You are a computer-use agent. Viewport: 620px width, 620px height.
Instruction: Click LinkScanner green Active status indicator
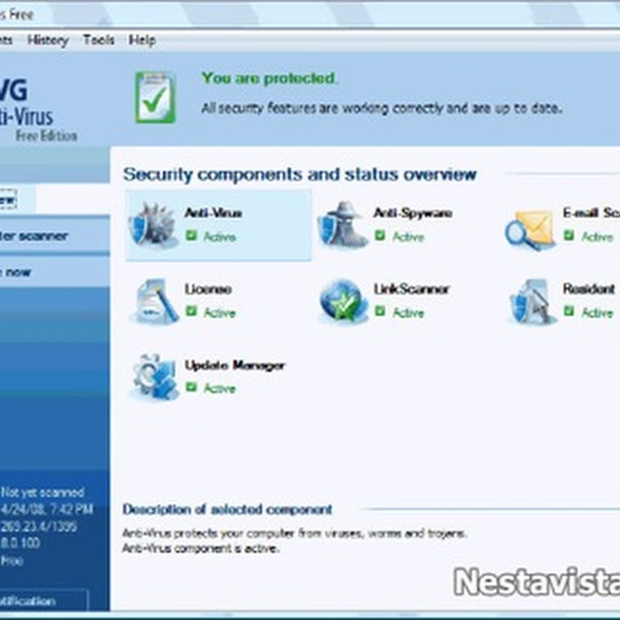coord(399,312)
